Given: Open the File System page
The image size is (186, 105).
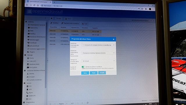Looking at the screenshot, I should point(32,67).
